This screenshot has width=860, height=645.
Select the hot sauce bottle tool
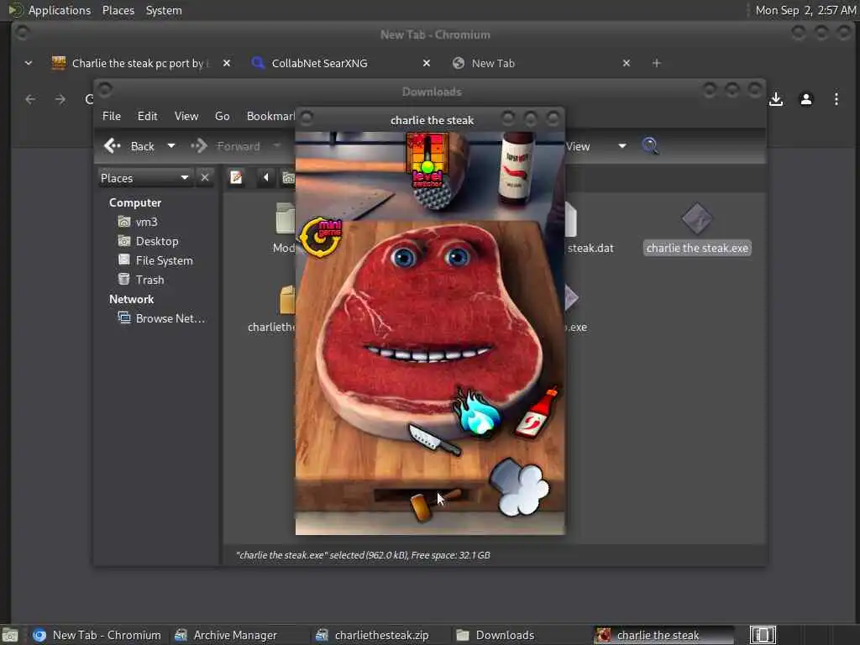(538, 412)
